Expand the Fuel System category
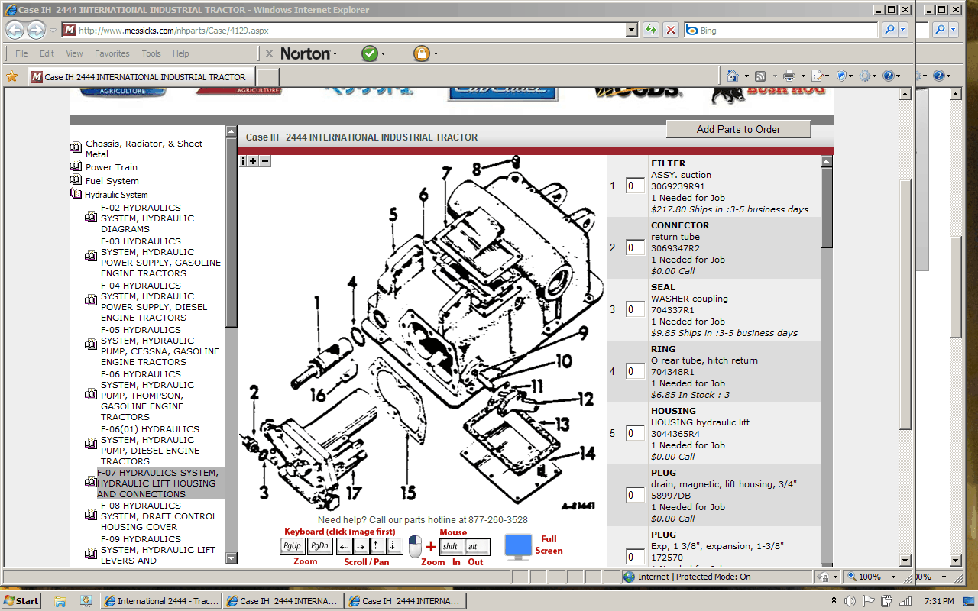978x611 pixels. [x=112, y=181]
